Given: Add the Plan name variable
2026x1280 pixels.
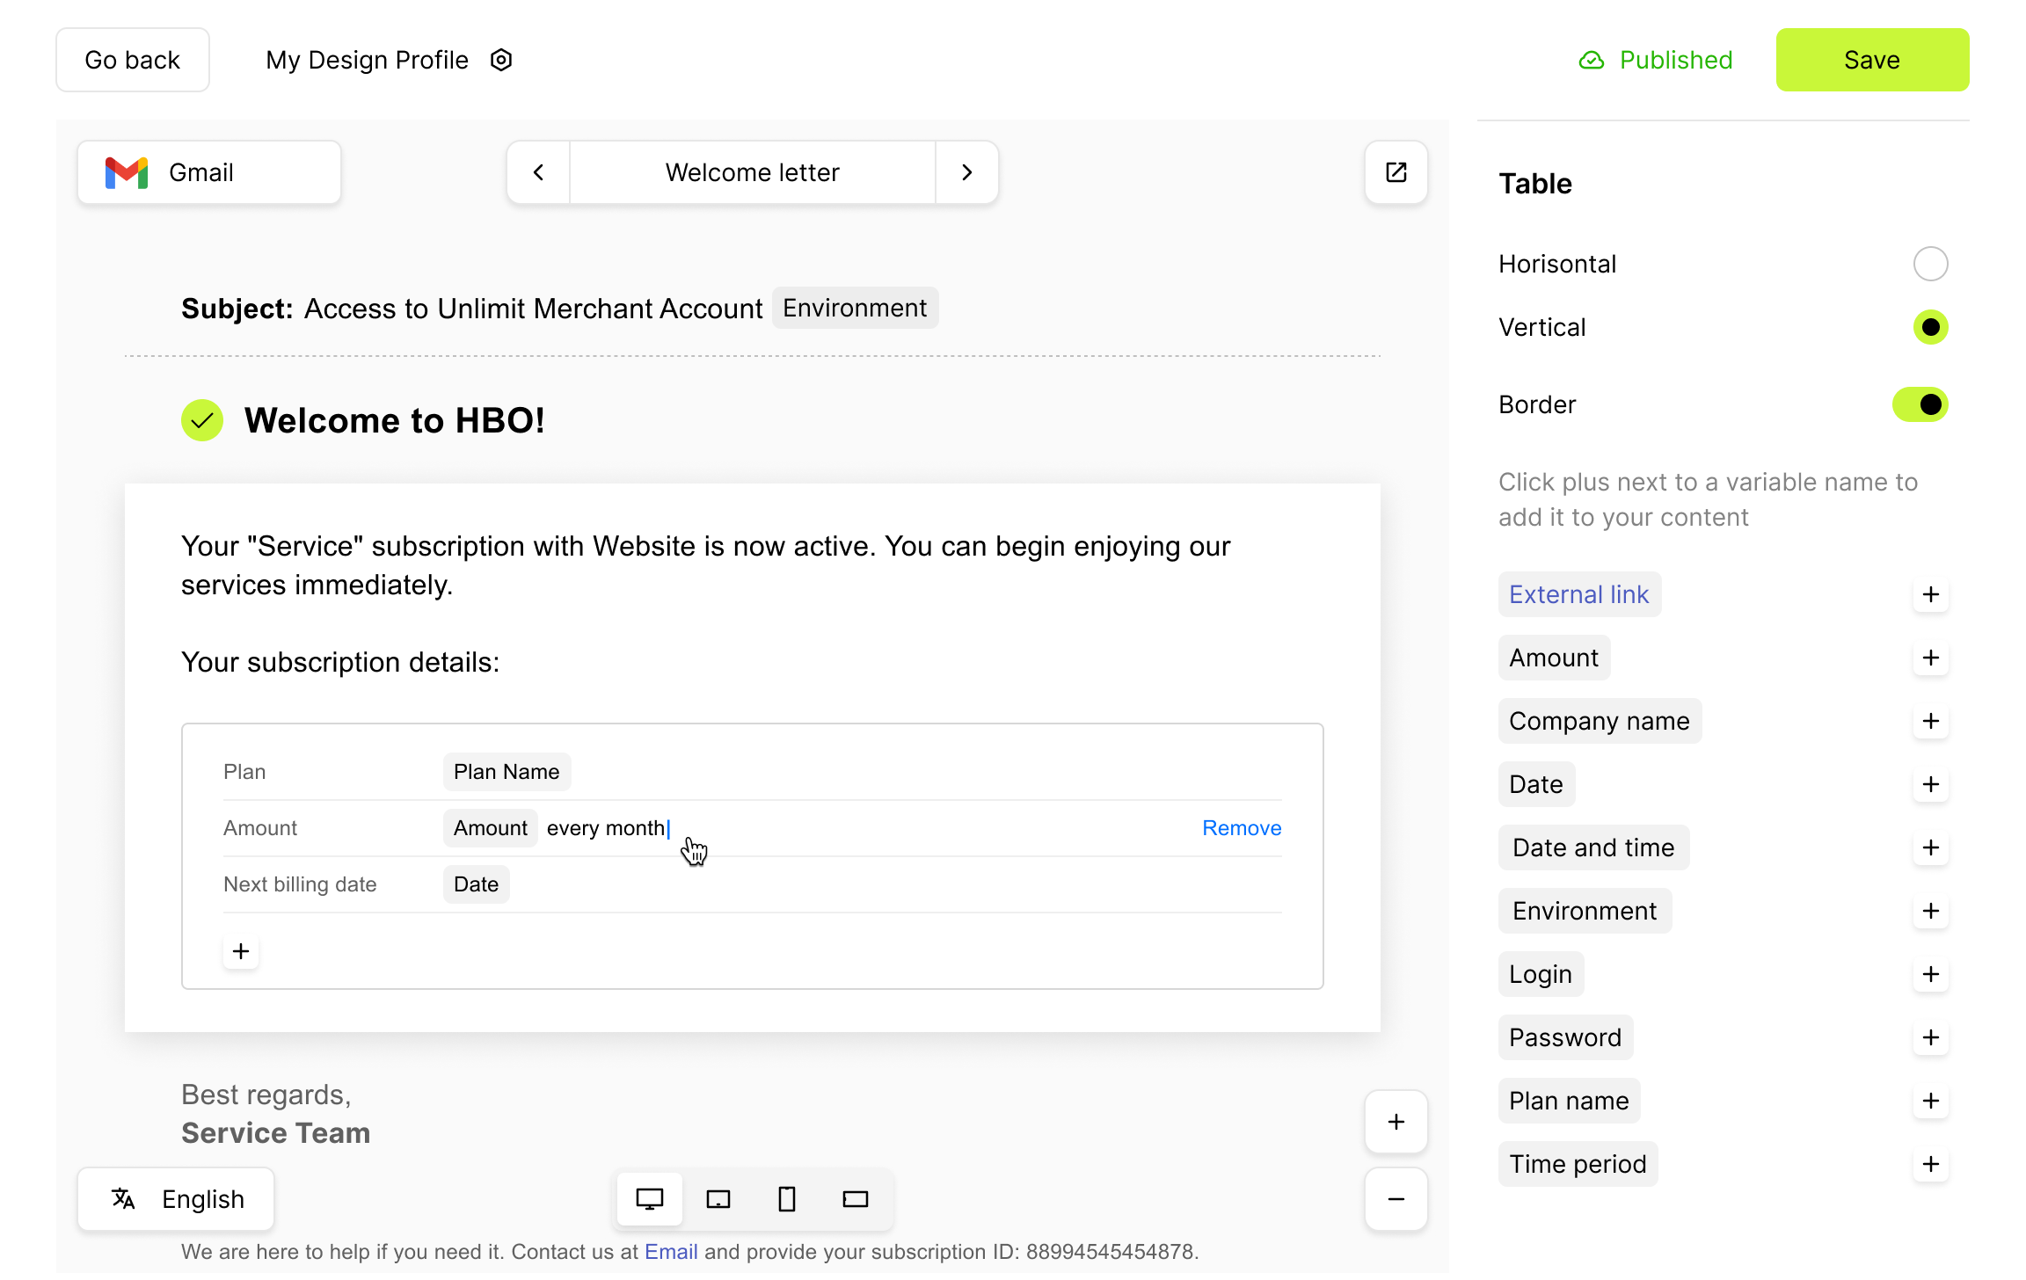Looking at the screenshot, I should (x=1930, y=1101).
